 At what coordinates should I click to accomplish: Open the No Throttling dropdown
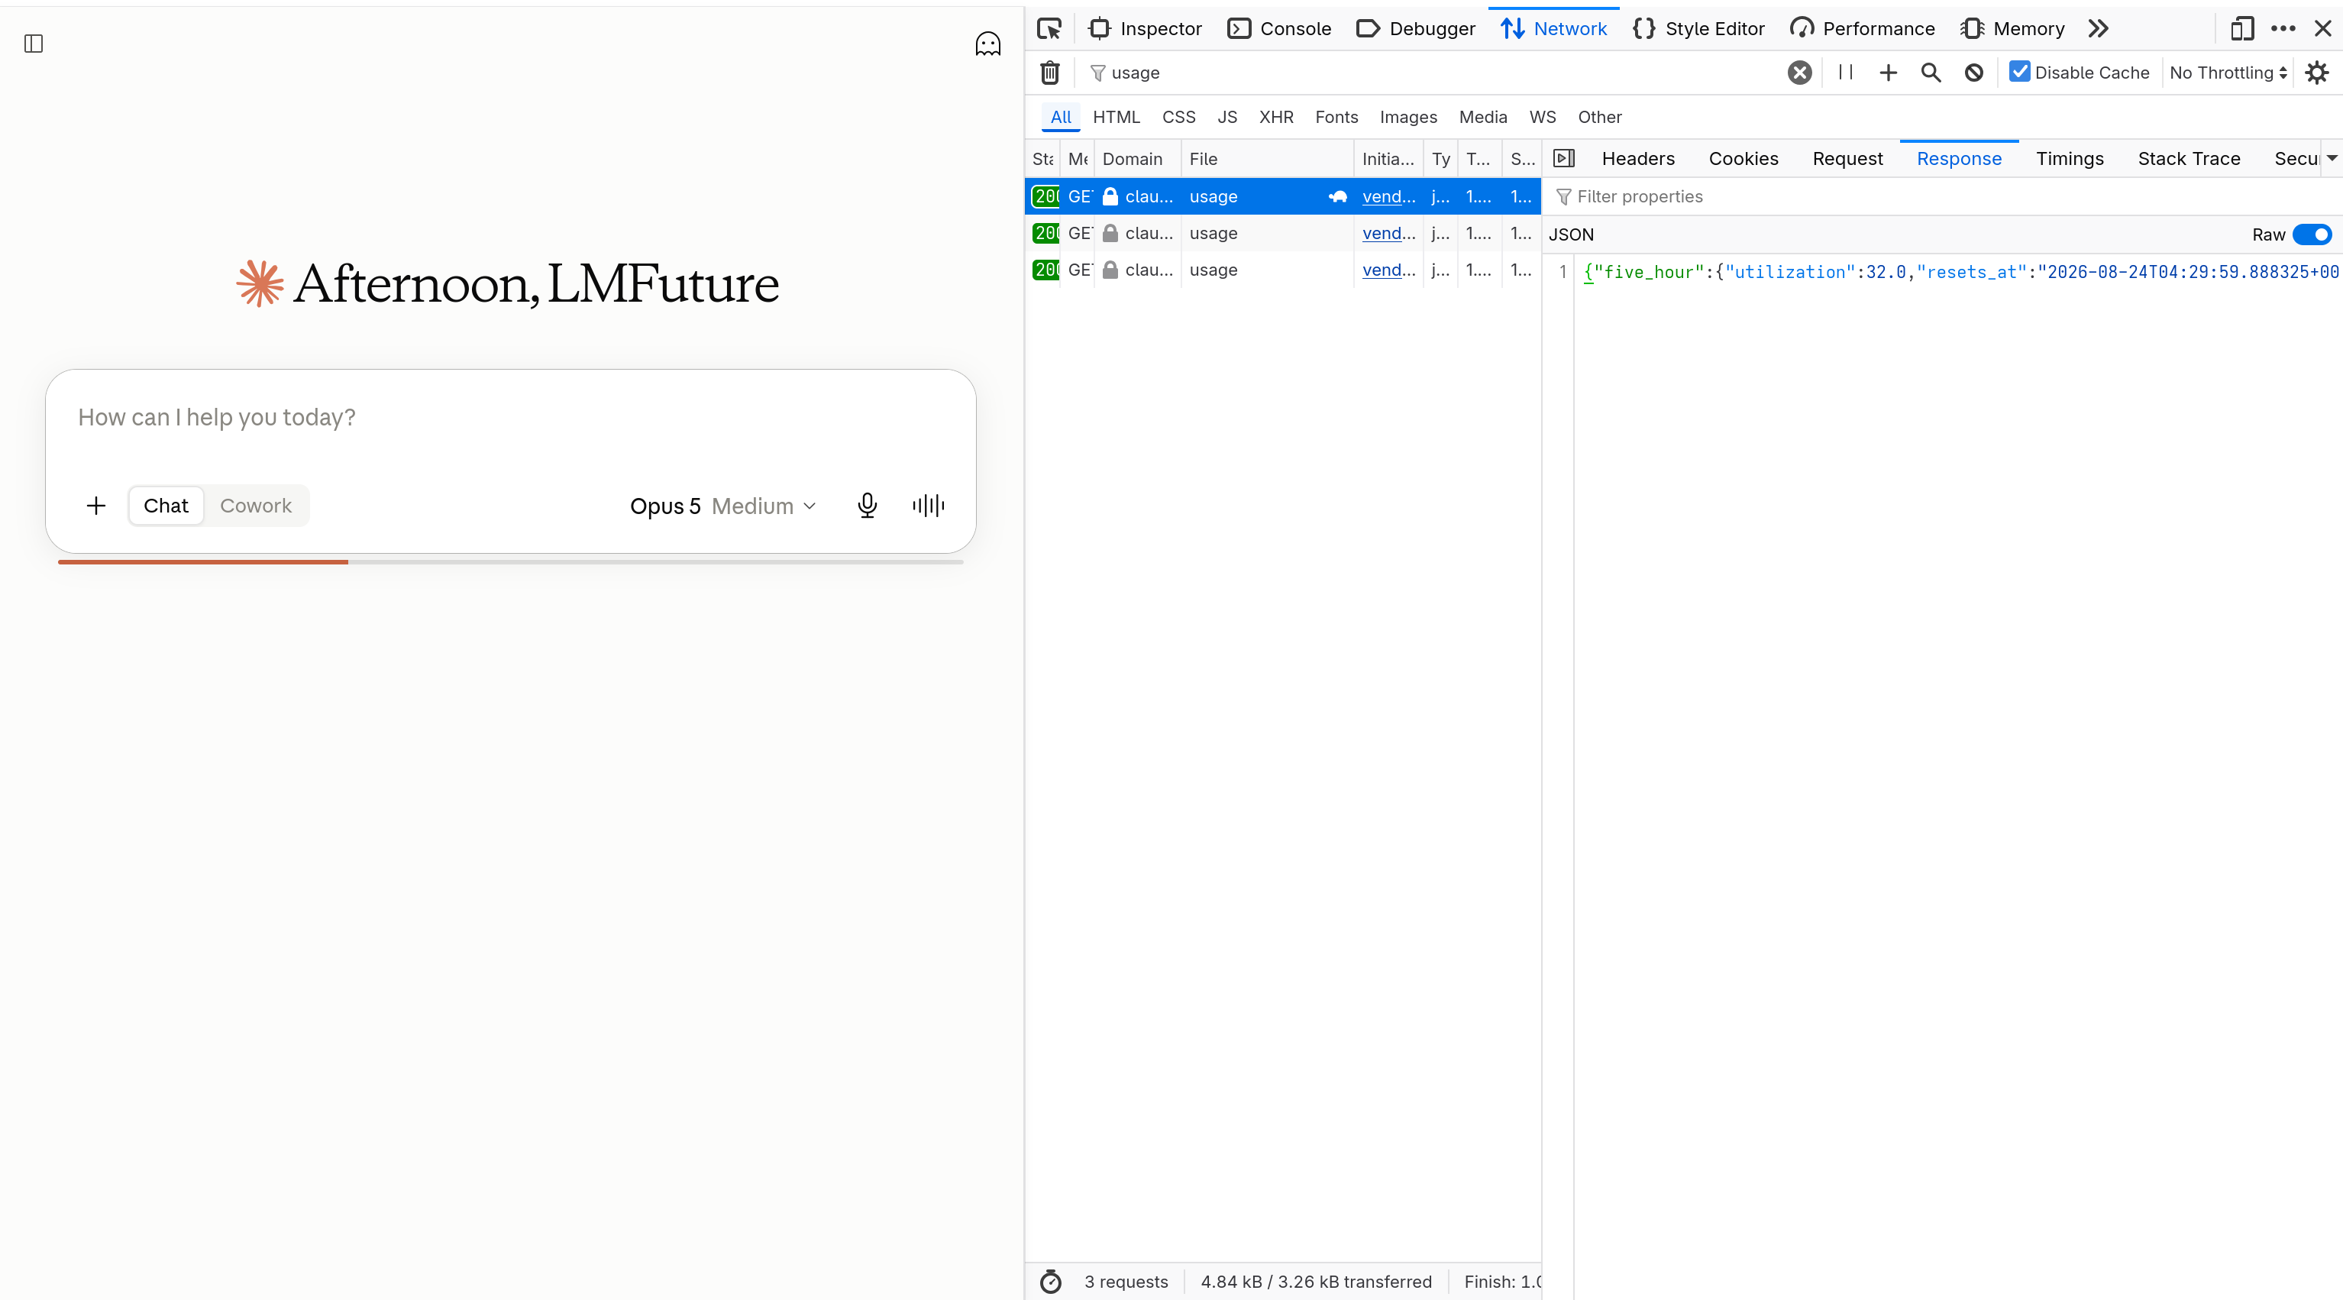point(2228,73)
